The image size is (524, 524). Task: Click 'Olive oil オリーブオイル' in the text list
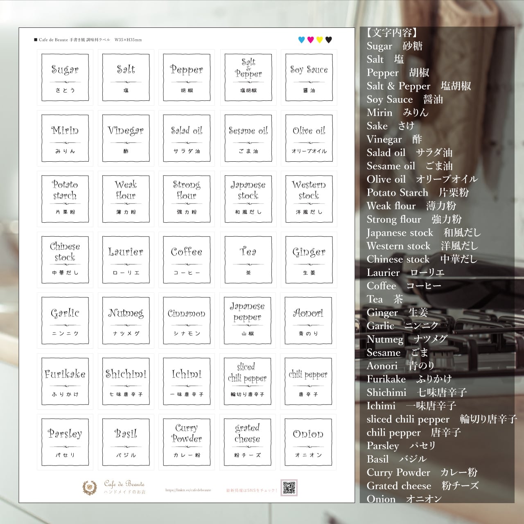pyautogui.click(x=422, y=179)
